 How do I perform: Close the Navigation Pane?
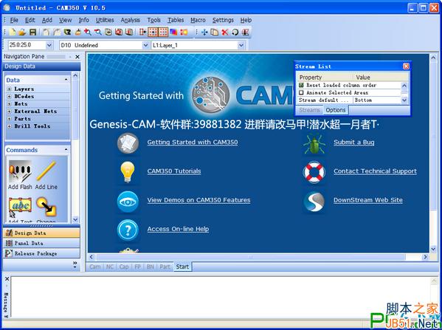click(77, 57)
